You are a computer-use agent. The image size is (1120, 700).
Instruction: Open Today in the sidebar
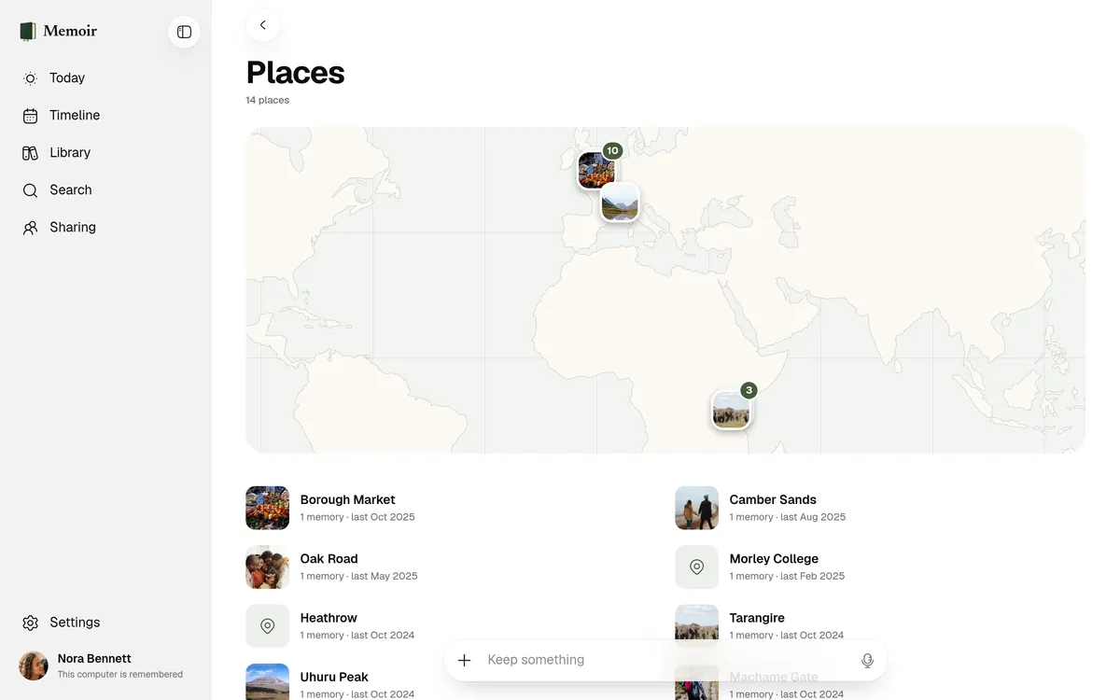click(x=105, y=78)
